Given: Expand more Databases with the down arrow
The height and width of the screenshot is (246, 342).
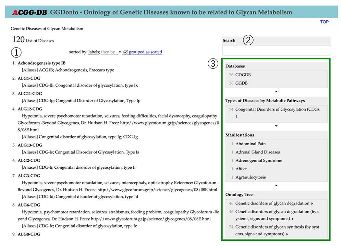Looking at the screenshot, I should pos(276,91).
